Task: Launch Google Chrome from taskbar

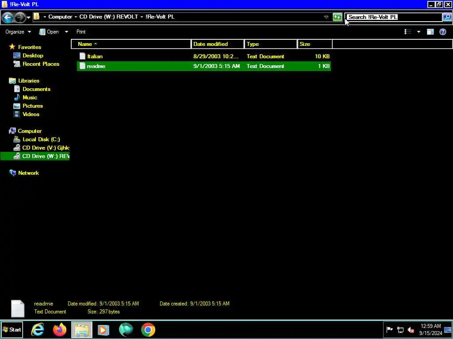Action: point(148,330)
